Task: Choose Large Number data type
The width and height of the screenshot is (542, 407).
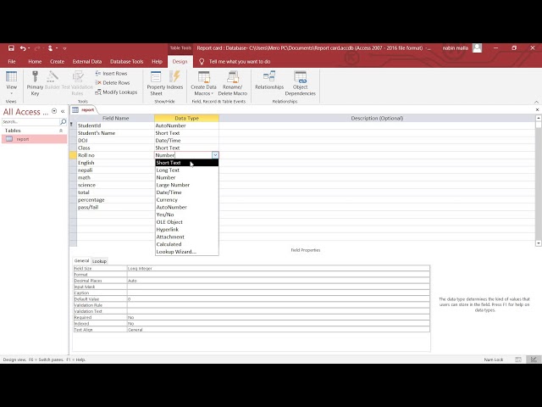Action: click(186, 185)
